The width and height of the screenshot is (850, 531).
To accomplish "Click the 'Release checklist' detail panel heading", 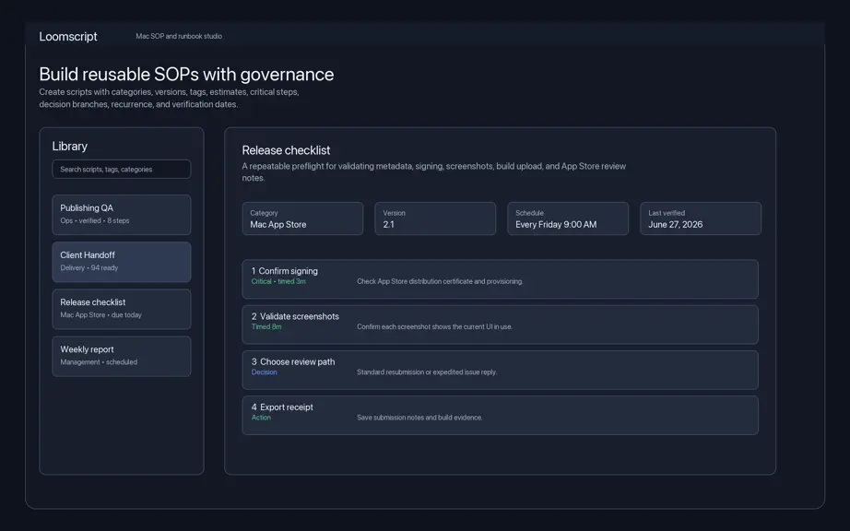I will click(x=286, y=150).
